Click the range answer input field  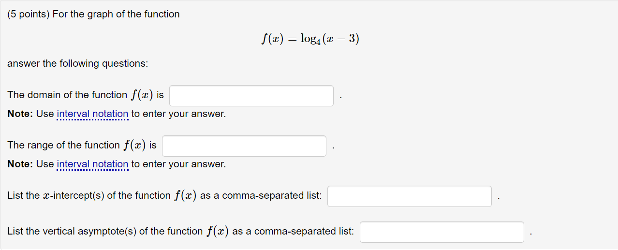pos(244,146)
